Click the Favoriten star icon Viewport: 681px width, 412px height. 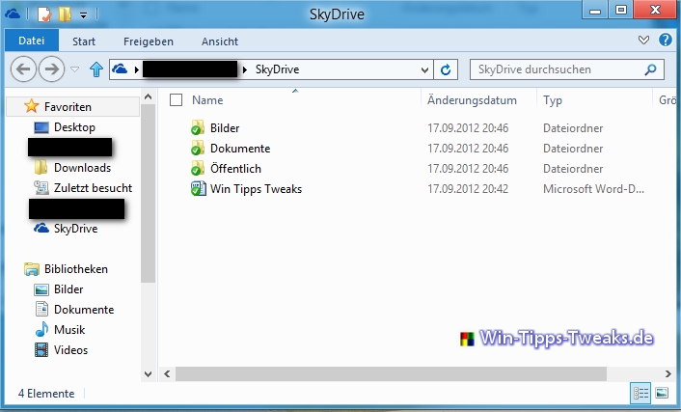(31, 106)
